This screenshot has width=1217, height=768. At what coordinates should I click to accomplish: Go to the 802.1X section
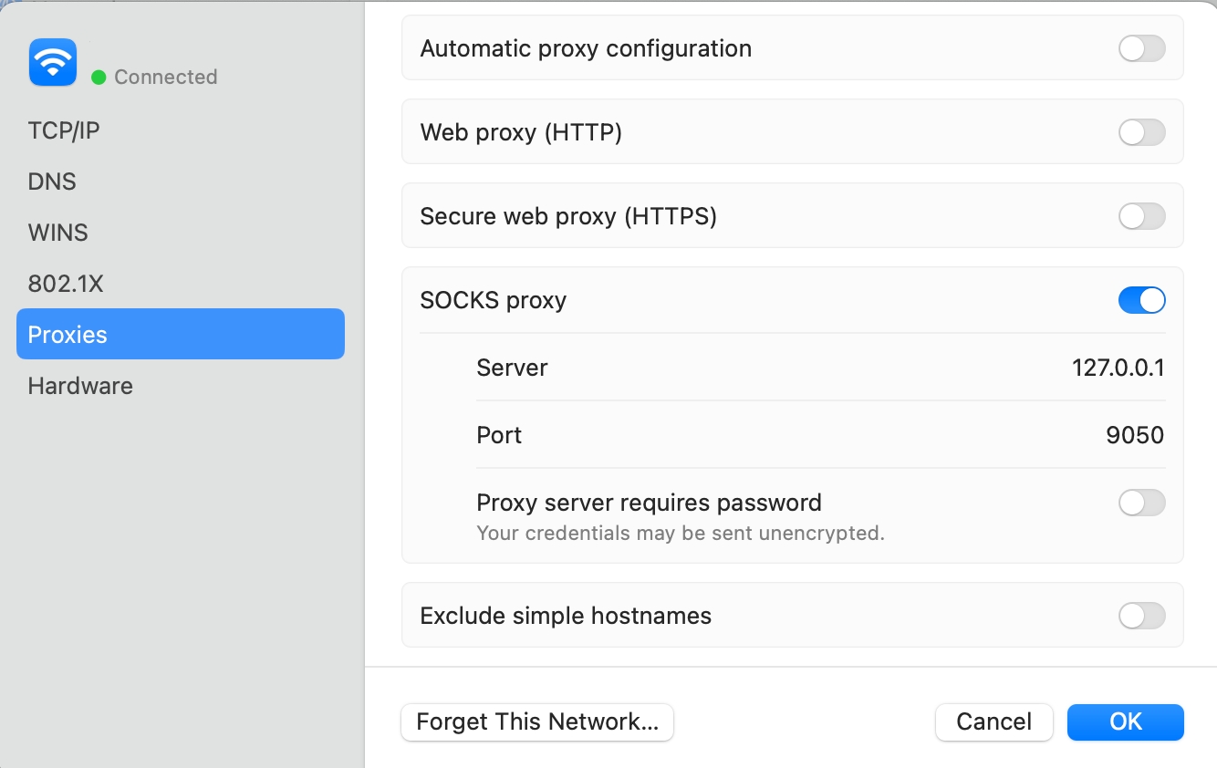coord(66,284)
